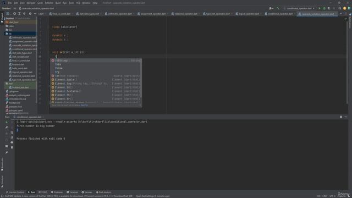The width and height of the screenshot is (352, 198).
Task: Select 'this' completion suggestion
Action: click(95, 64)
